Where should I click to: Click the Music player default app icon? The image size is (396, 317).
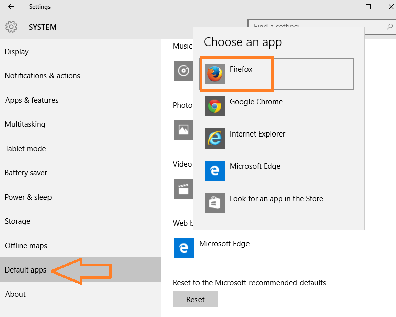(183, 71)
